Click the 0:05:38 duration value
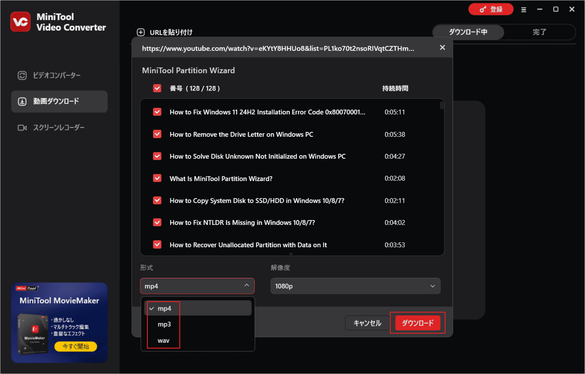Viewport: 585px width, 374px height. click(395, 134)
